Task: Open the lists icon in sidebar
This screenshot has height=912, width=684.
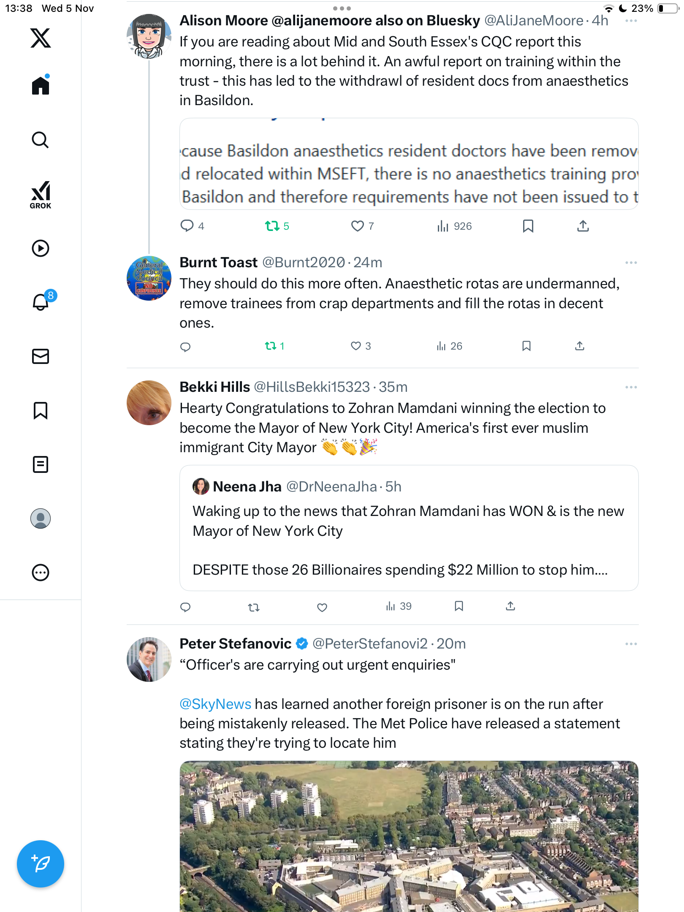Action: (x=41, y=464)
